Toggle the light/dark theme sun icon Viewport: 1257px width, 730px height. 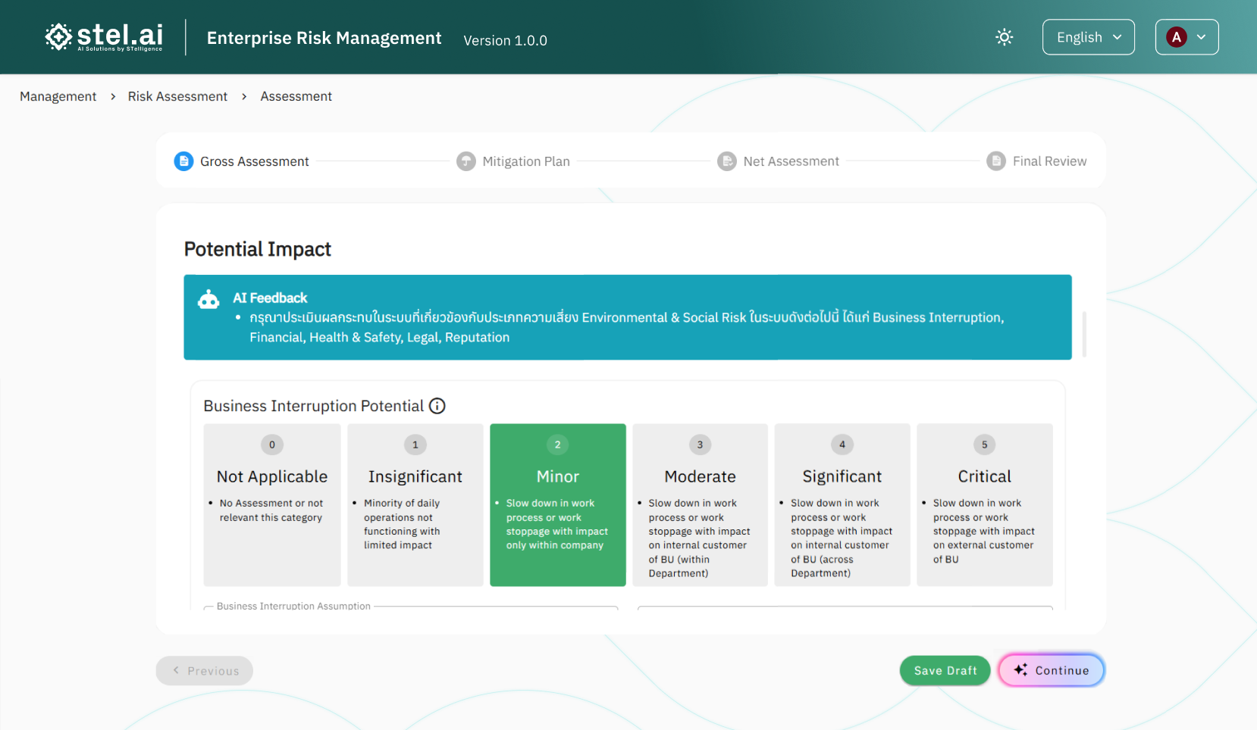(1004, 37)
